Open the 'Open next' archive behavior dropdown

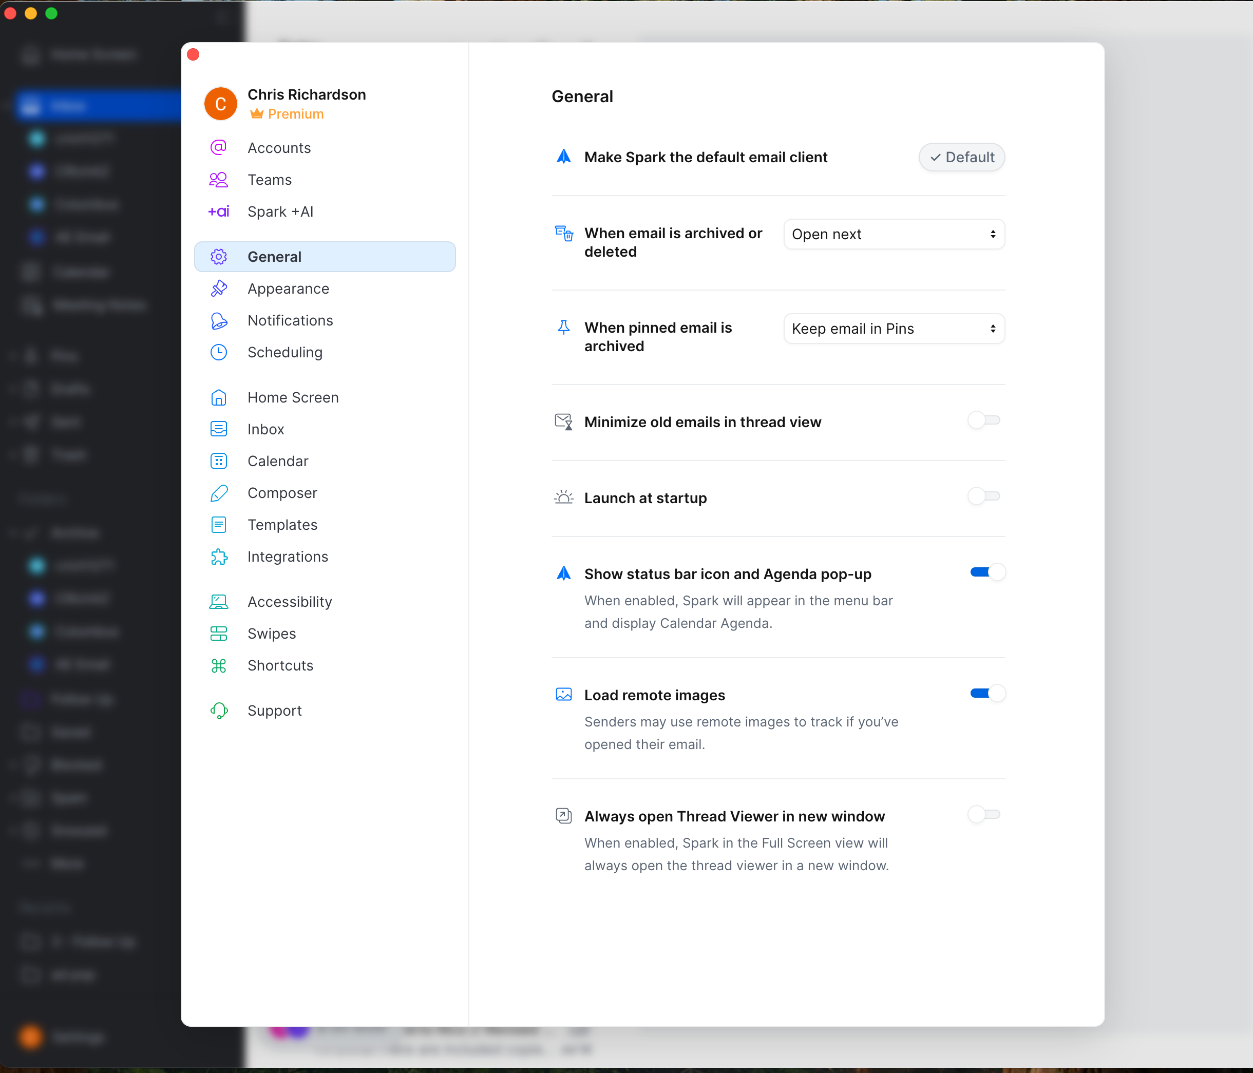894,235
